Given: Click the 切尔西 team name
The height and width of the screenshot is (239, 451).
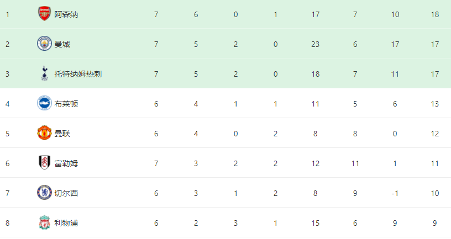Looking at the screenshot, I should tap(66, 193).
